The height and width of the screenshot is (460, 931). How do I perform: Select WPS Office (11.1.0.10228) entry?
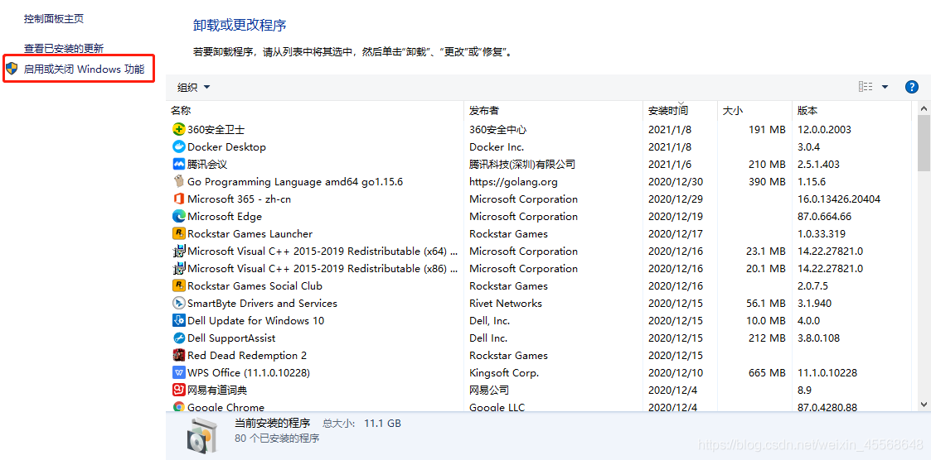[249, 373]
